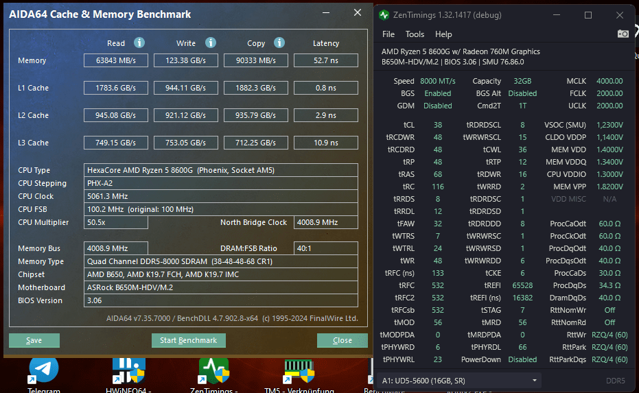Select L3 Cache Copy value 712.25 GB/s
The image size is (639, 393).
tap(256, 143)
